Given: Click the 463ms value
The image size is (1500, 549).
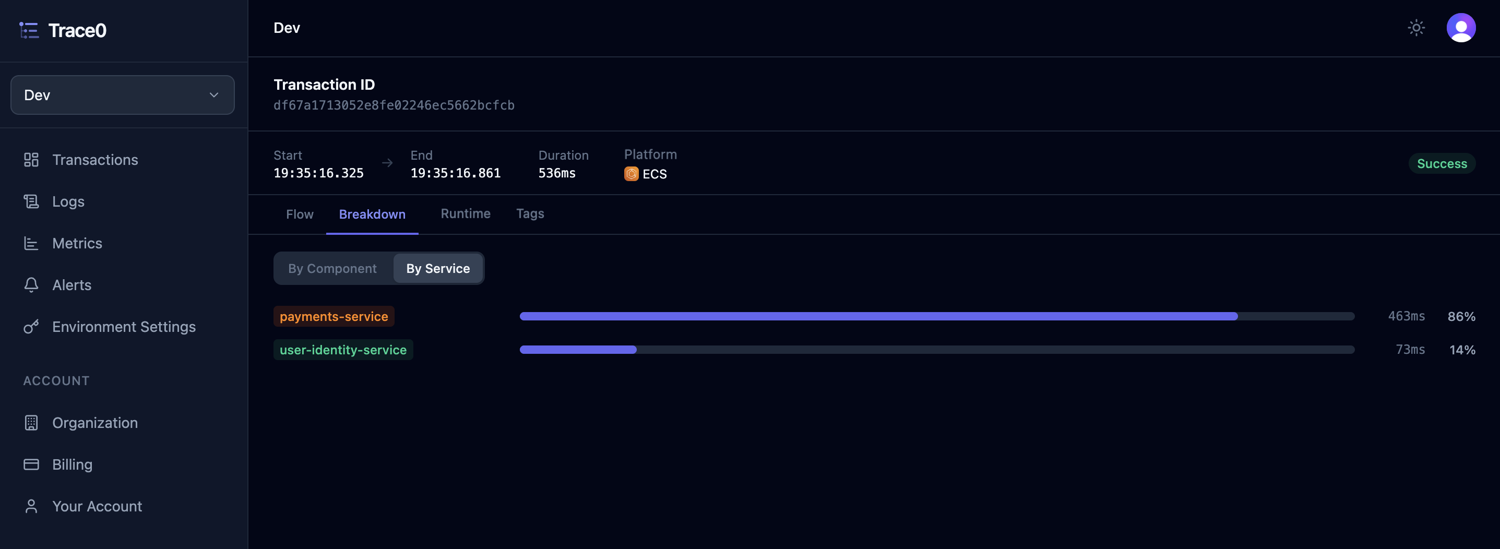Looking at the screenshot, I should coord(1406,316).
